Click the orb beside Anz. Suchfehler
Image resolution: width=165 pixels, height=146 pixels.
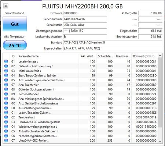tap(6, 85)
